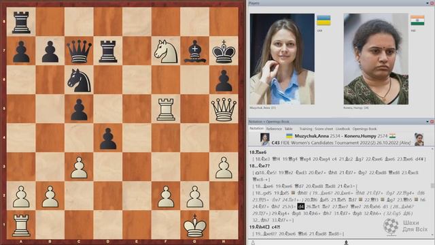
Task: Switch to the Table tab
Action: point(288,129)
